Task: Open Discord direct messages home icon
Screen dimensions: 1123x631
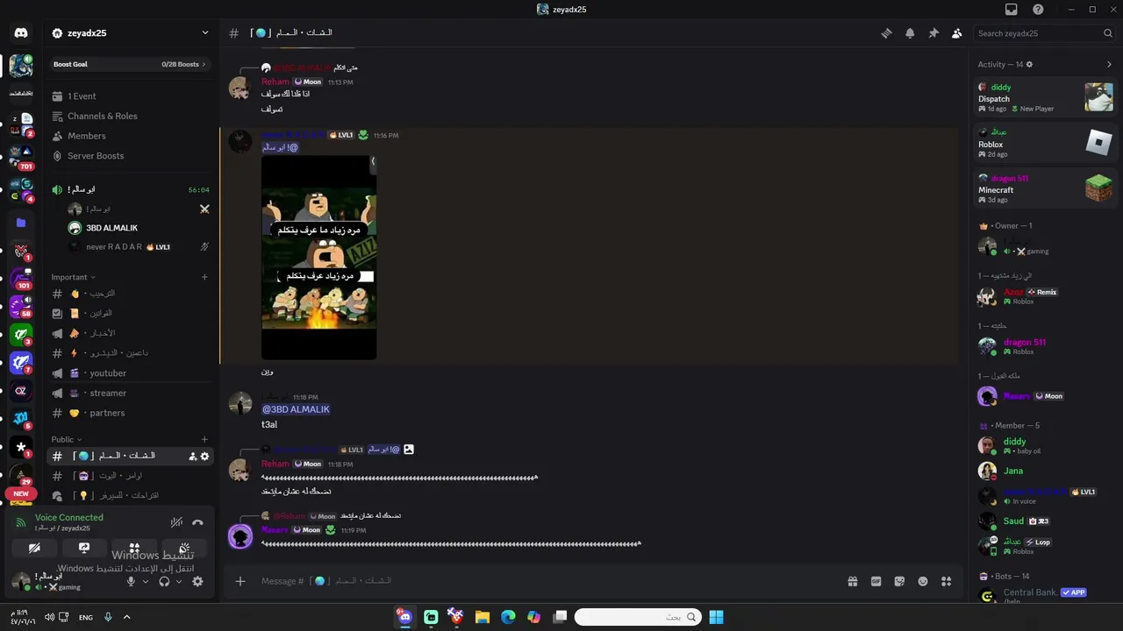Action: click(x=21, y=33)
